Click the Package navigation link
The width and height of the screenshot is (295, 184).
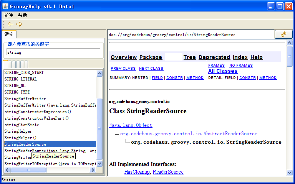point(151,57)
